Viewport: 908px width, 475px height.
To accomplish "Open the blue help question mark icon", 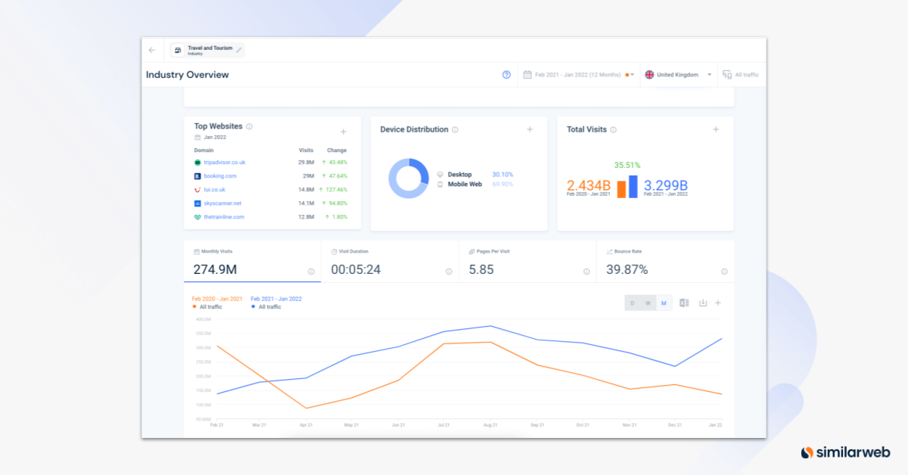I will pos(506,75).
